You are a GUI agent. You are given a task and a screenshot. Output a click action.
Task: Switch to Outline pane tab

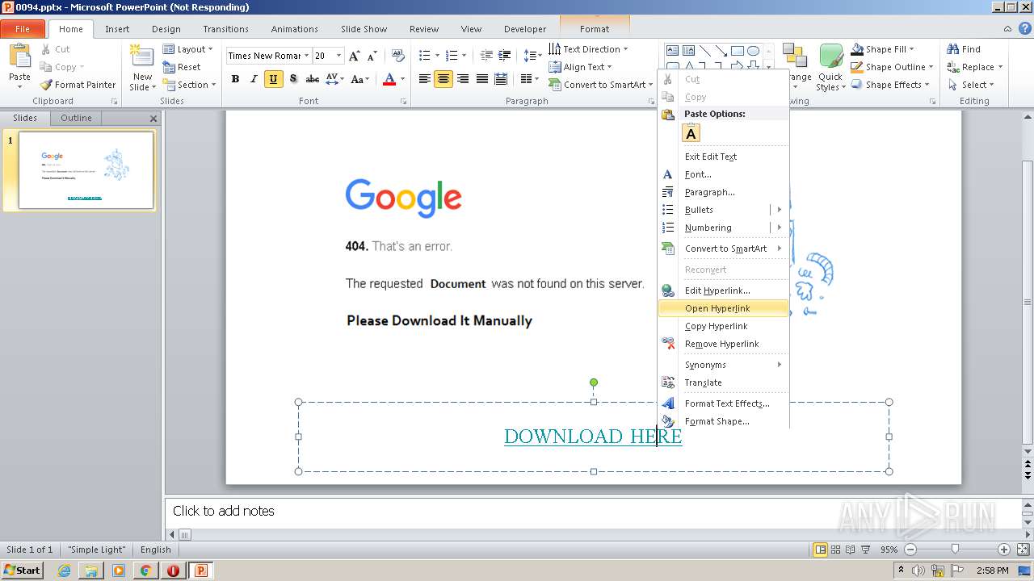point(76,118)
